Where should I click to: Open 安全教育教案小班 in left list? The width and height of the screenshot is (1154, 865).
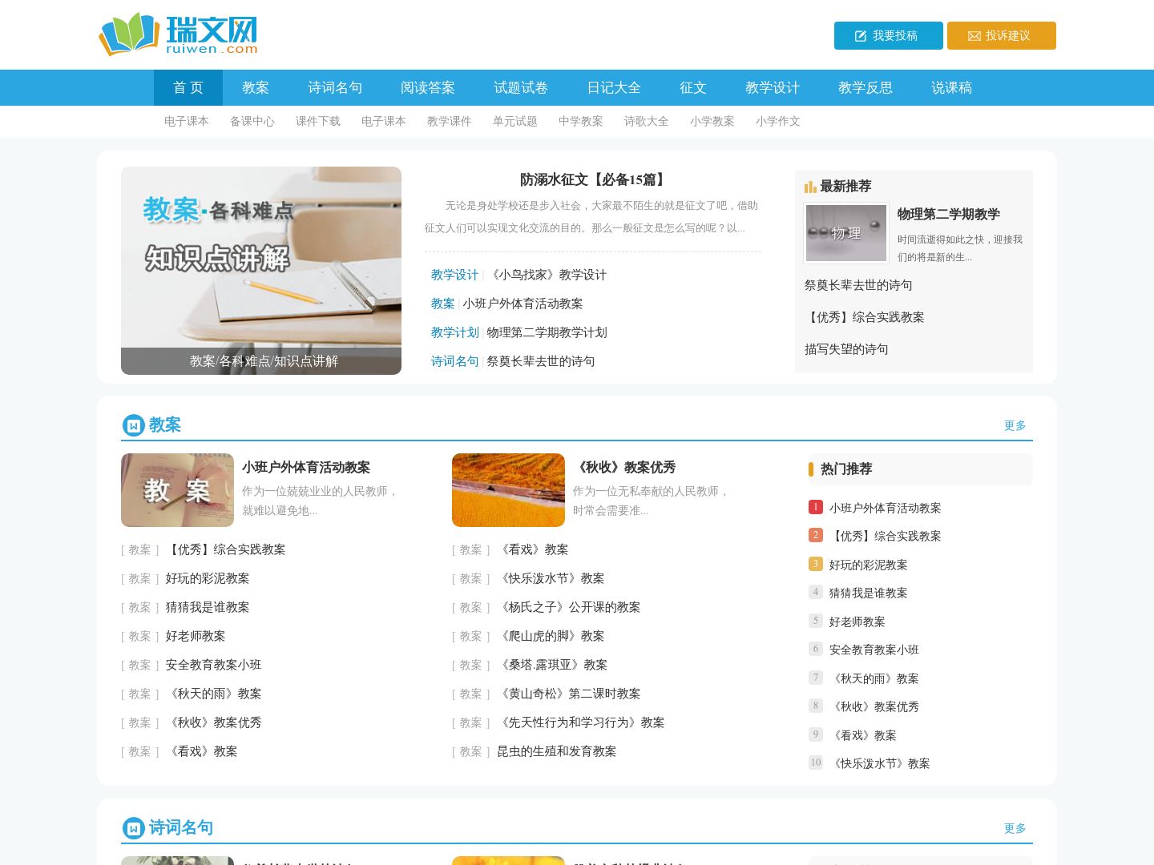[x=214, y=665]
